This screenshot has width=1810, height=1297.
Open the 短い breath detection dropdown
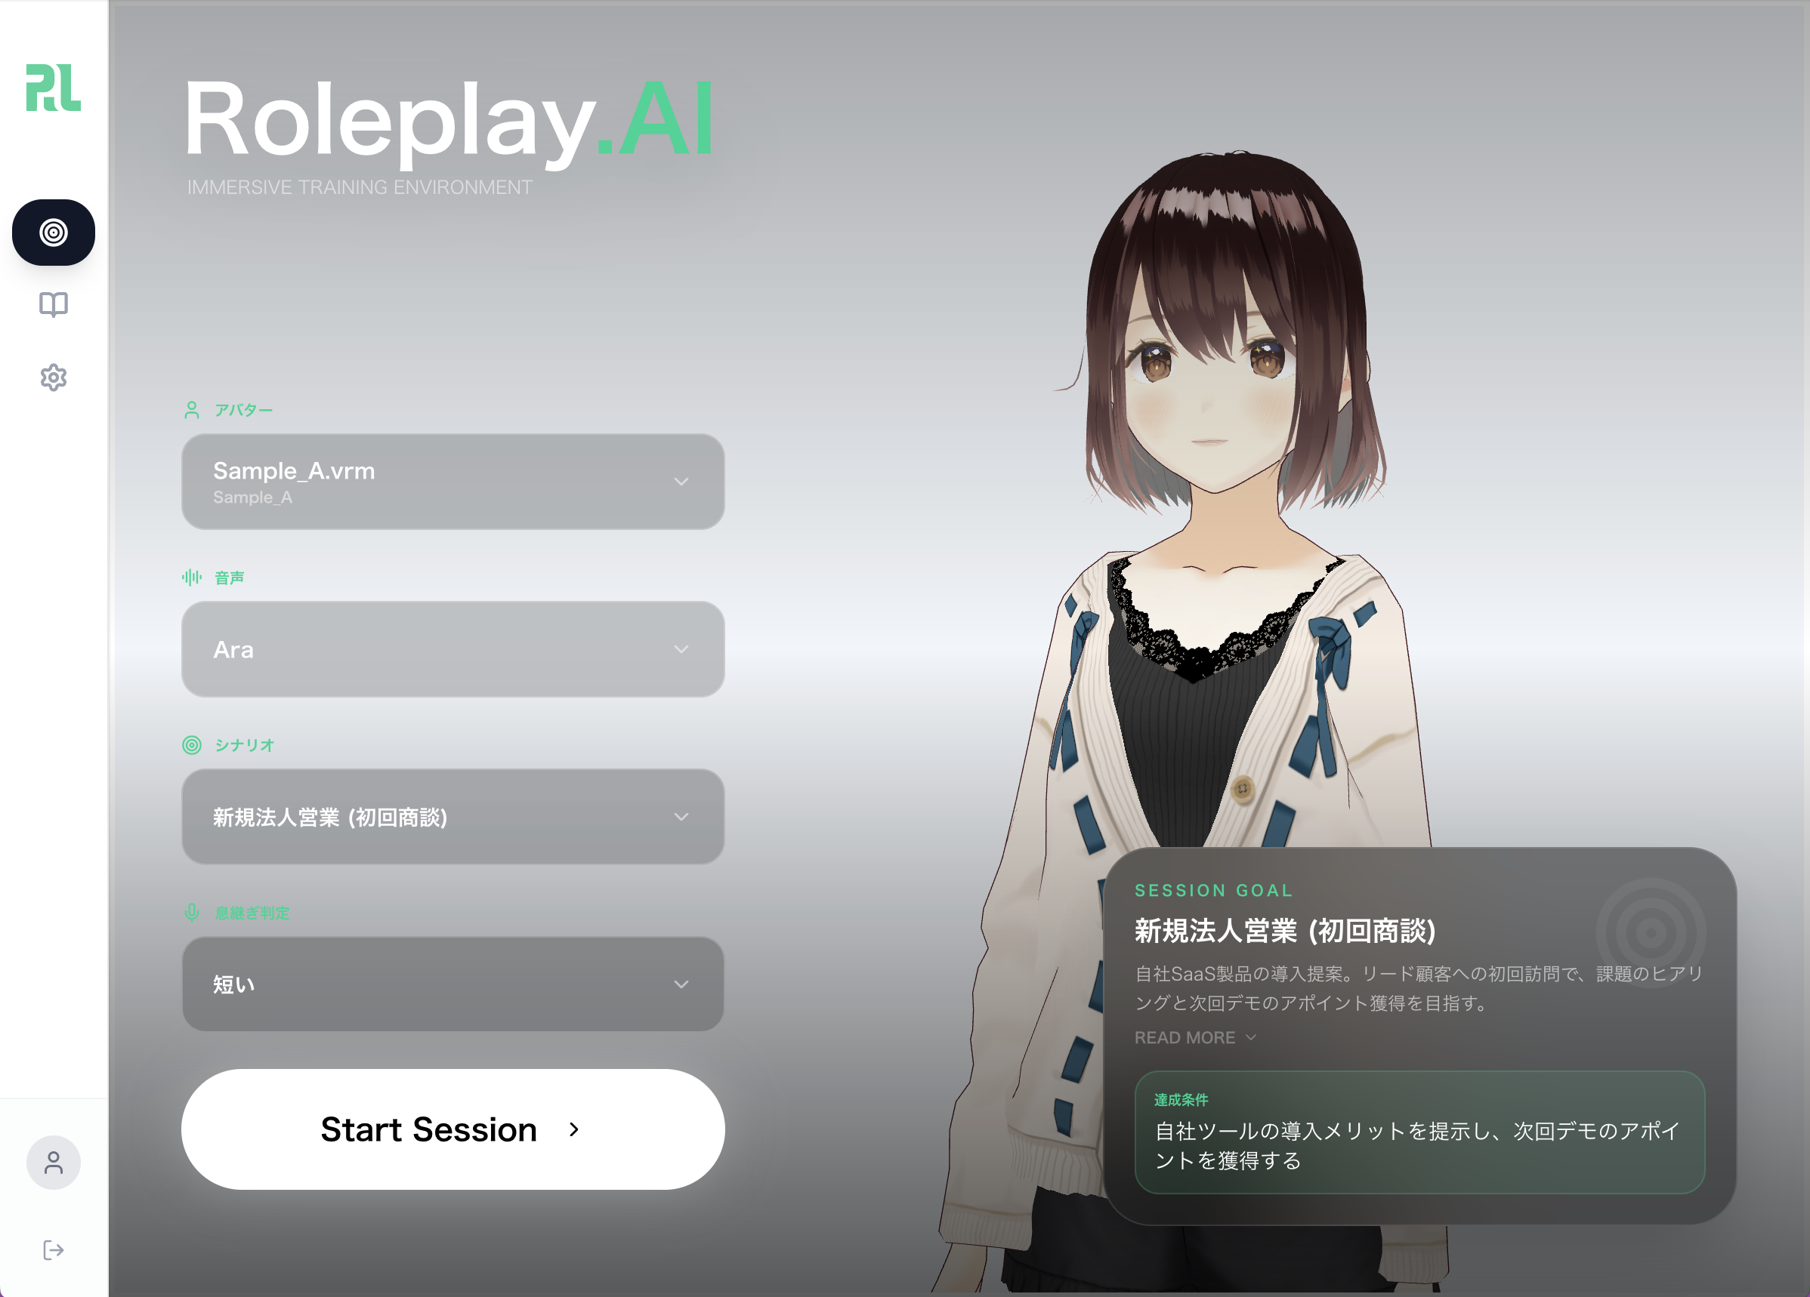click(452, 984)
